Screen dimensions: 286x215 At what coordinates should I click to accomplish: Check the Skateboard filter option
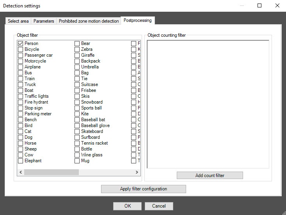point(77,131)
